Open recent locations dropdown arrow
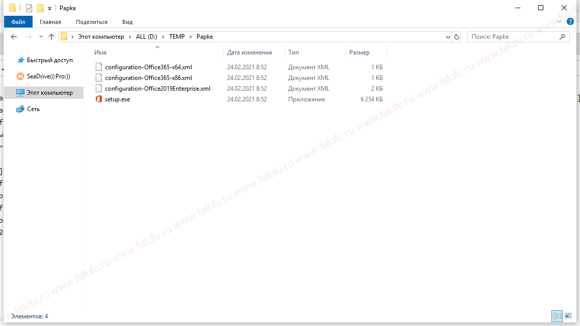The width and height of the screenshot is (580, 326). pos(41,37)
